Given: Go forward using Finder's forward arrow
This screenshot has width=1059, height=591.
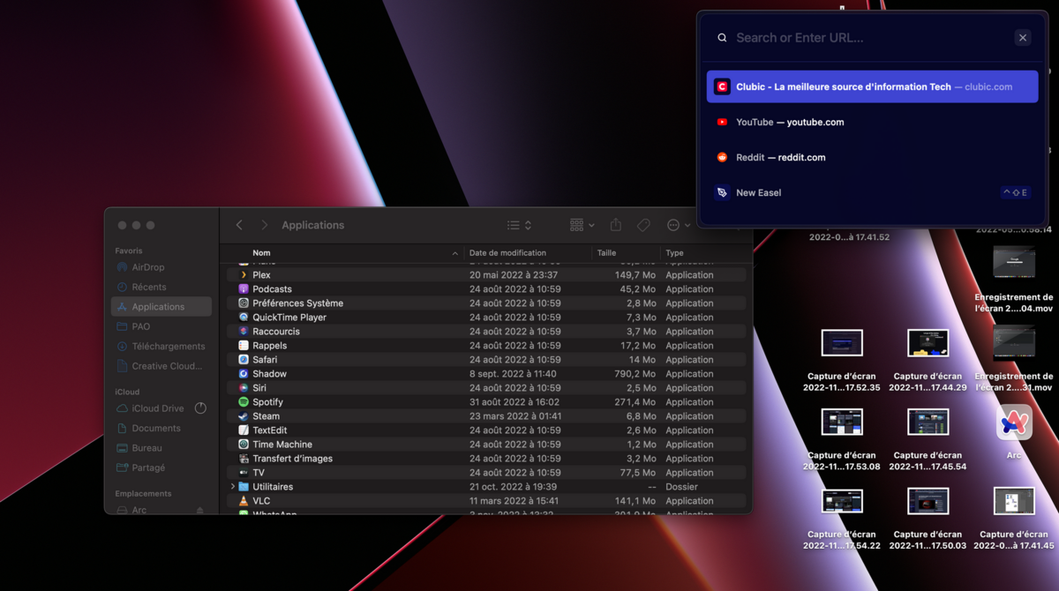Looking at the screenshot, I should click(x=264, y=225).
